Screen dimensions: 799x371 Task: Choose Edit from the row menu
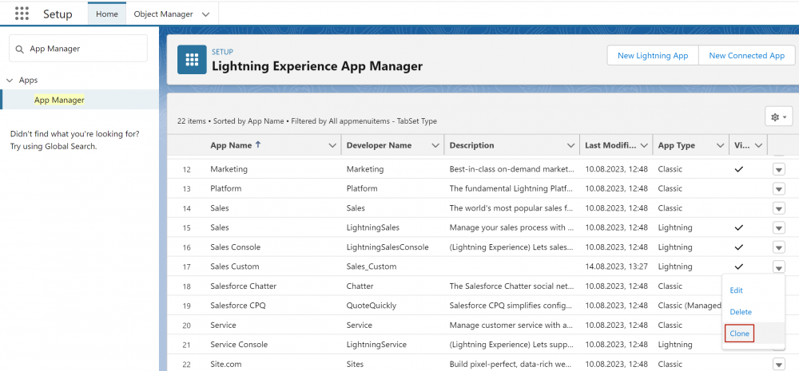pos(737,290)
